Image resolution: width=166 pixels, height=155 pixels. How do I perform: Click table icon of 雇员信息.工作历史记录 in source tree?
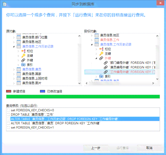[19, 46]
